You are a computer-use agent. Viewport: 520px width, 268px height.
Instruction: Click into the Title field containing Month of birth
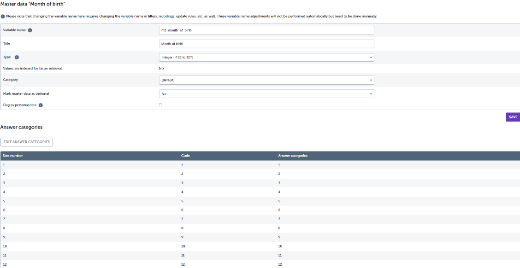[266, 44]
